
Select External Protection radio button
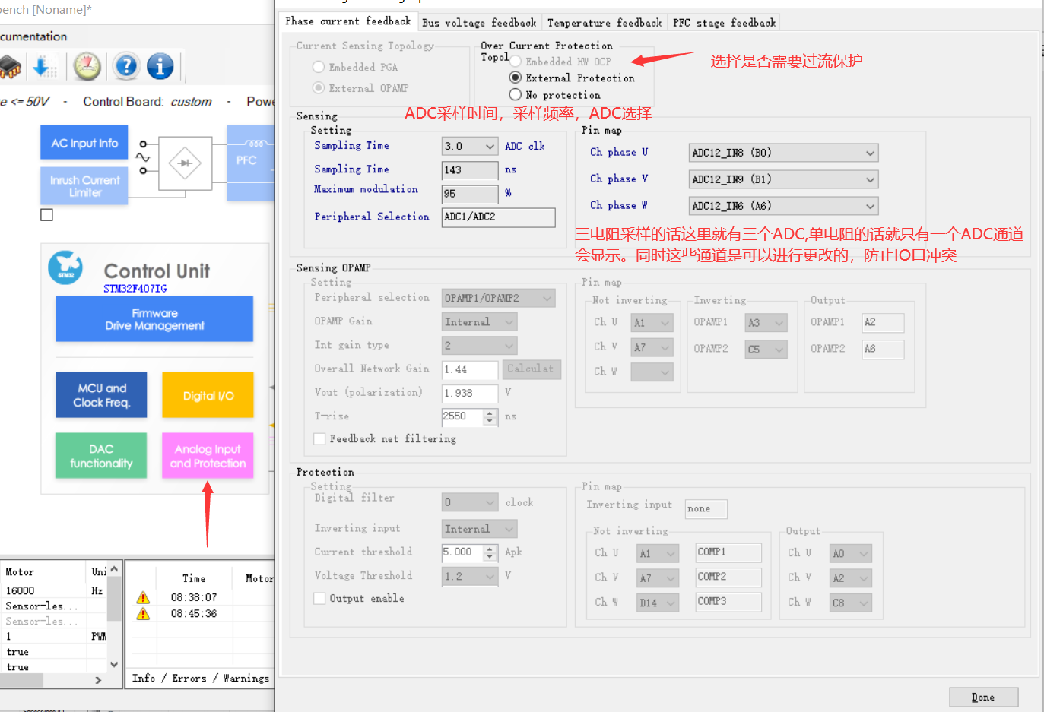point(516,78)
